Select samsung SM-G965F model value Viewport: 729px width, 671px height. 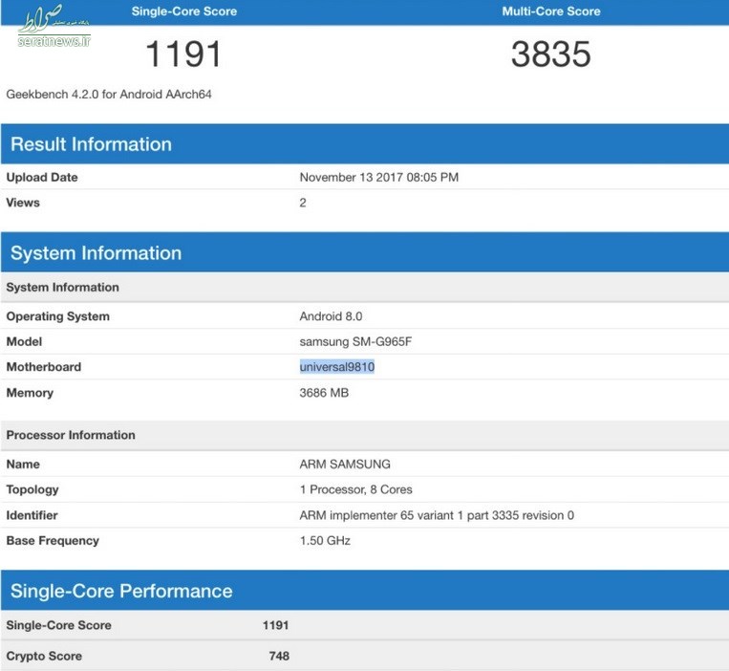click(x=355, y=342)
